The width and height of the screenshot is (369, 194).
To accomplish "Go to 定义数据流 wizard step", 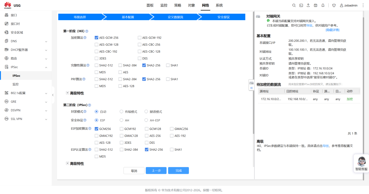I will click(x=176, y=17).
